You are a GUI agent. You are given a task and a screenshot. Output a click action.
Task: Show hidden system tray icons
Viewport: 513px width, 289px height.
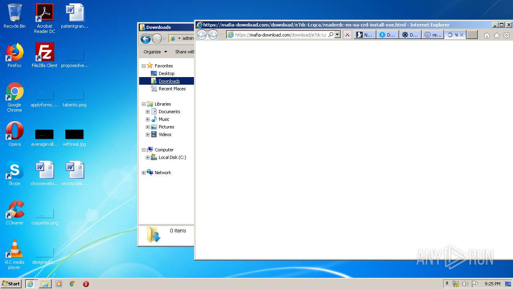(x=447, y=283)
